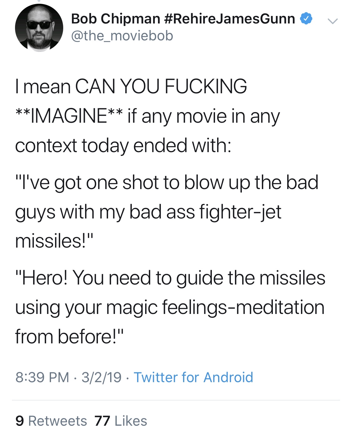Open the @the_moviebob handle link
The width and height of the screenshot is (352, 426).
coord(122,36)
